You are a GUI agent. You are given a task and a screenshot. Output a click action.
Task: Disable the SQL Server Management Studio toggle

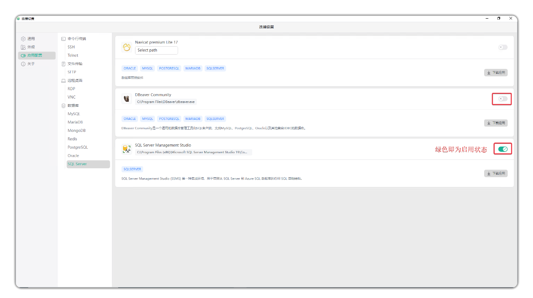[x=502, y=149]
